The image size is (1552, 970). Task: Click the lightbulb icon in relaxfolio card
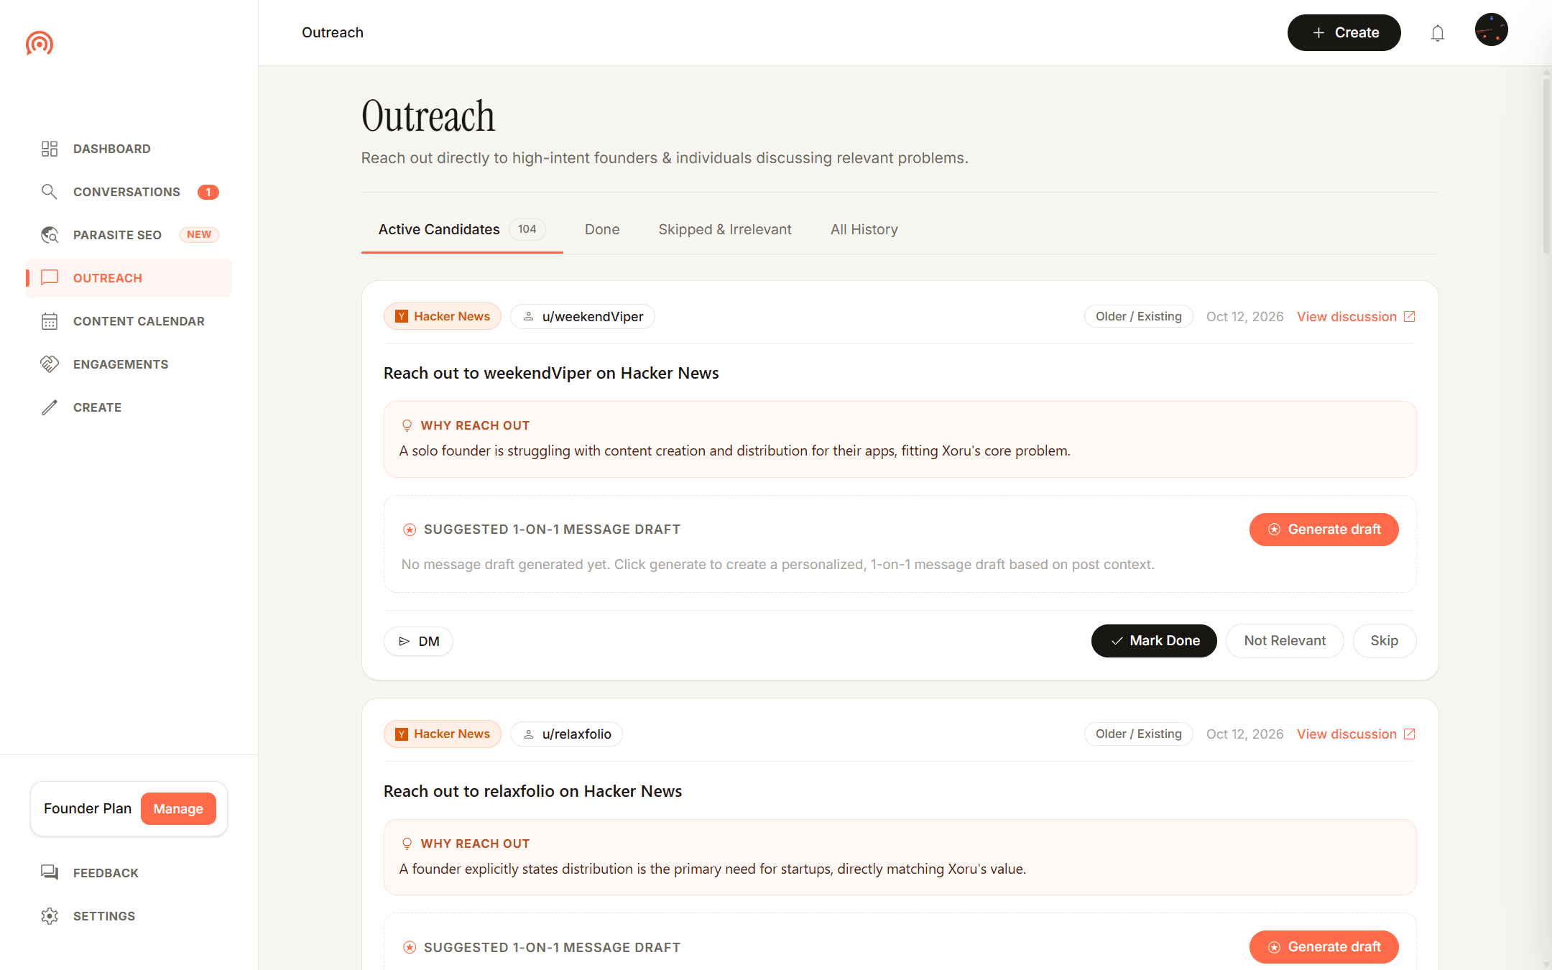click(407, 844)
